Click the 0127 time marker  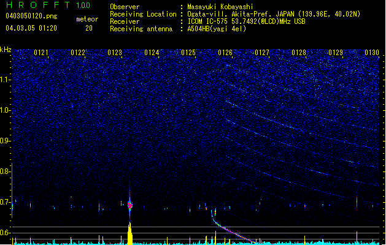[x=262, y=53]
